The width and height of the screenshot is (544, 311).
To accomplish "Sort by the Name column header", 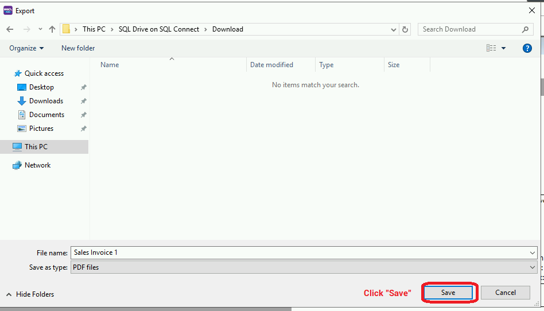I will tap(168, 65).
